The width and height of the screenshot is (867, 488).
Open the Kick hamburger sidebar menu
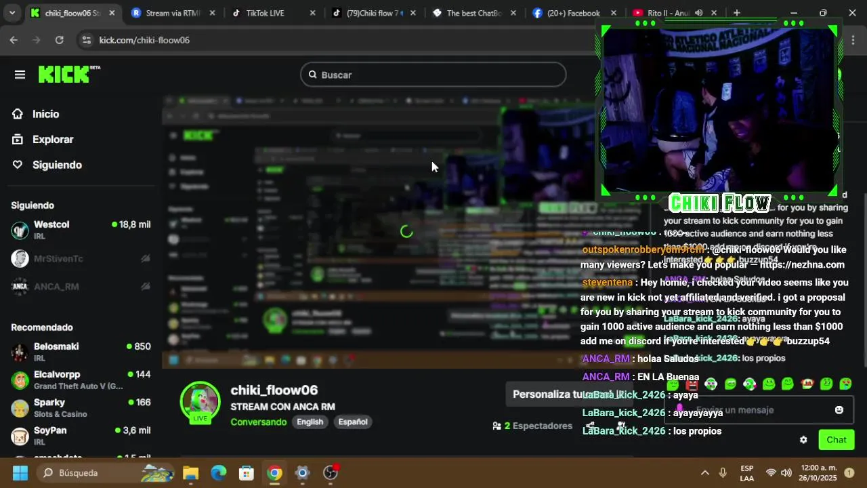(20, 75)
